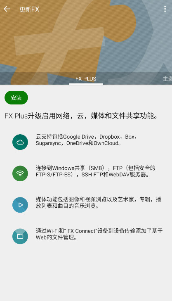Tap the cloud storage icon
The image size is (172, 301).
tap(20, 142)
